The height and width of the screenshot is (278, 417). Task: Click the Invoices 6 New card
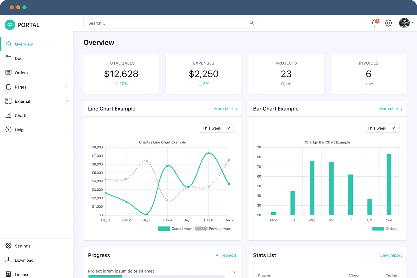369,74
